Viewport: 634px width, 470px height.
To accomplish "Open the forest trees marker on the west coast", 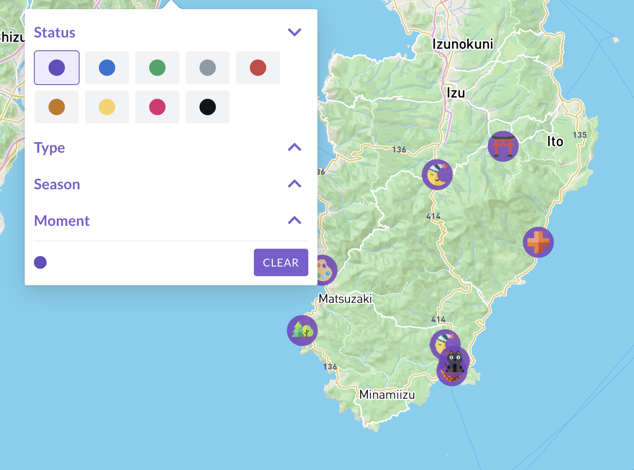I will click(x=302, y=330).
